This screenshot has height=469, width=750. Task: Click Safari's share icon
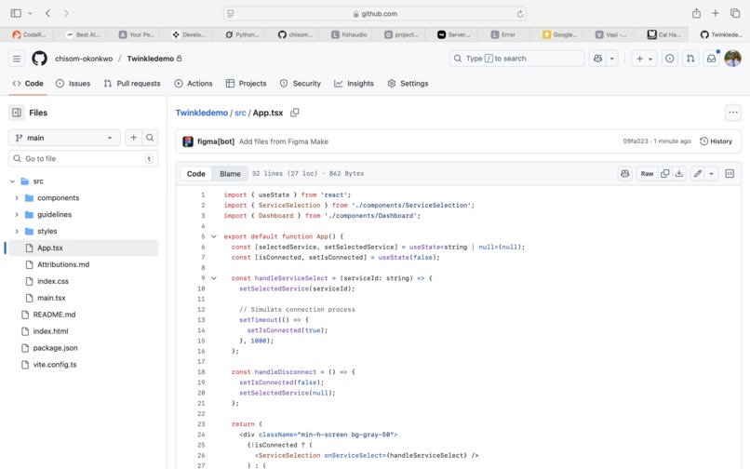696,13
